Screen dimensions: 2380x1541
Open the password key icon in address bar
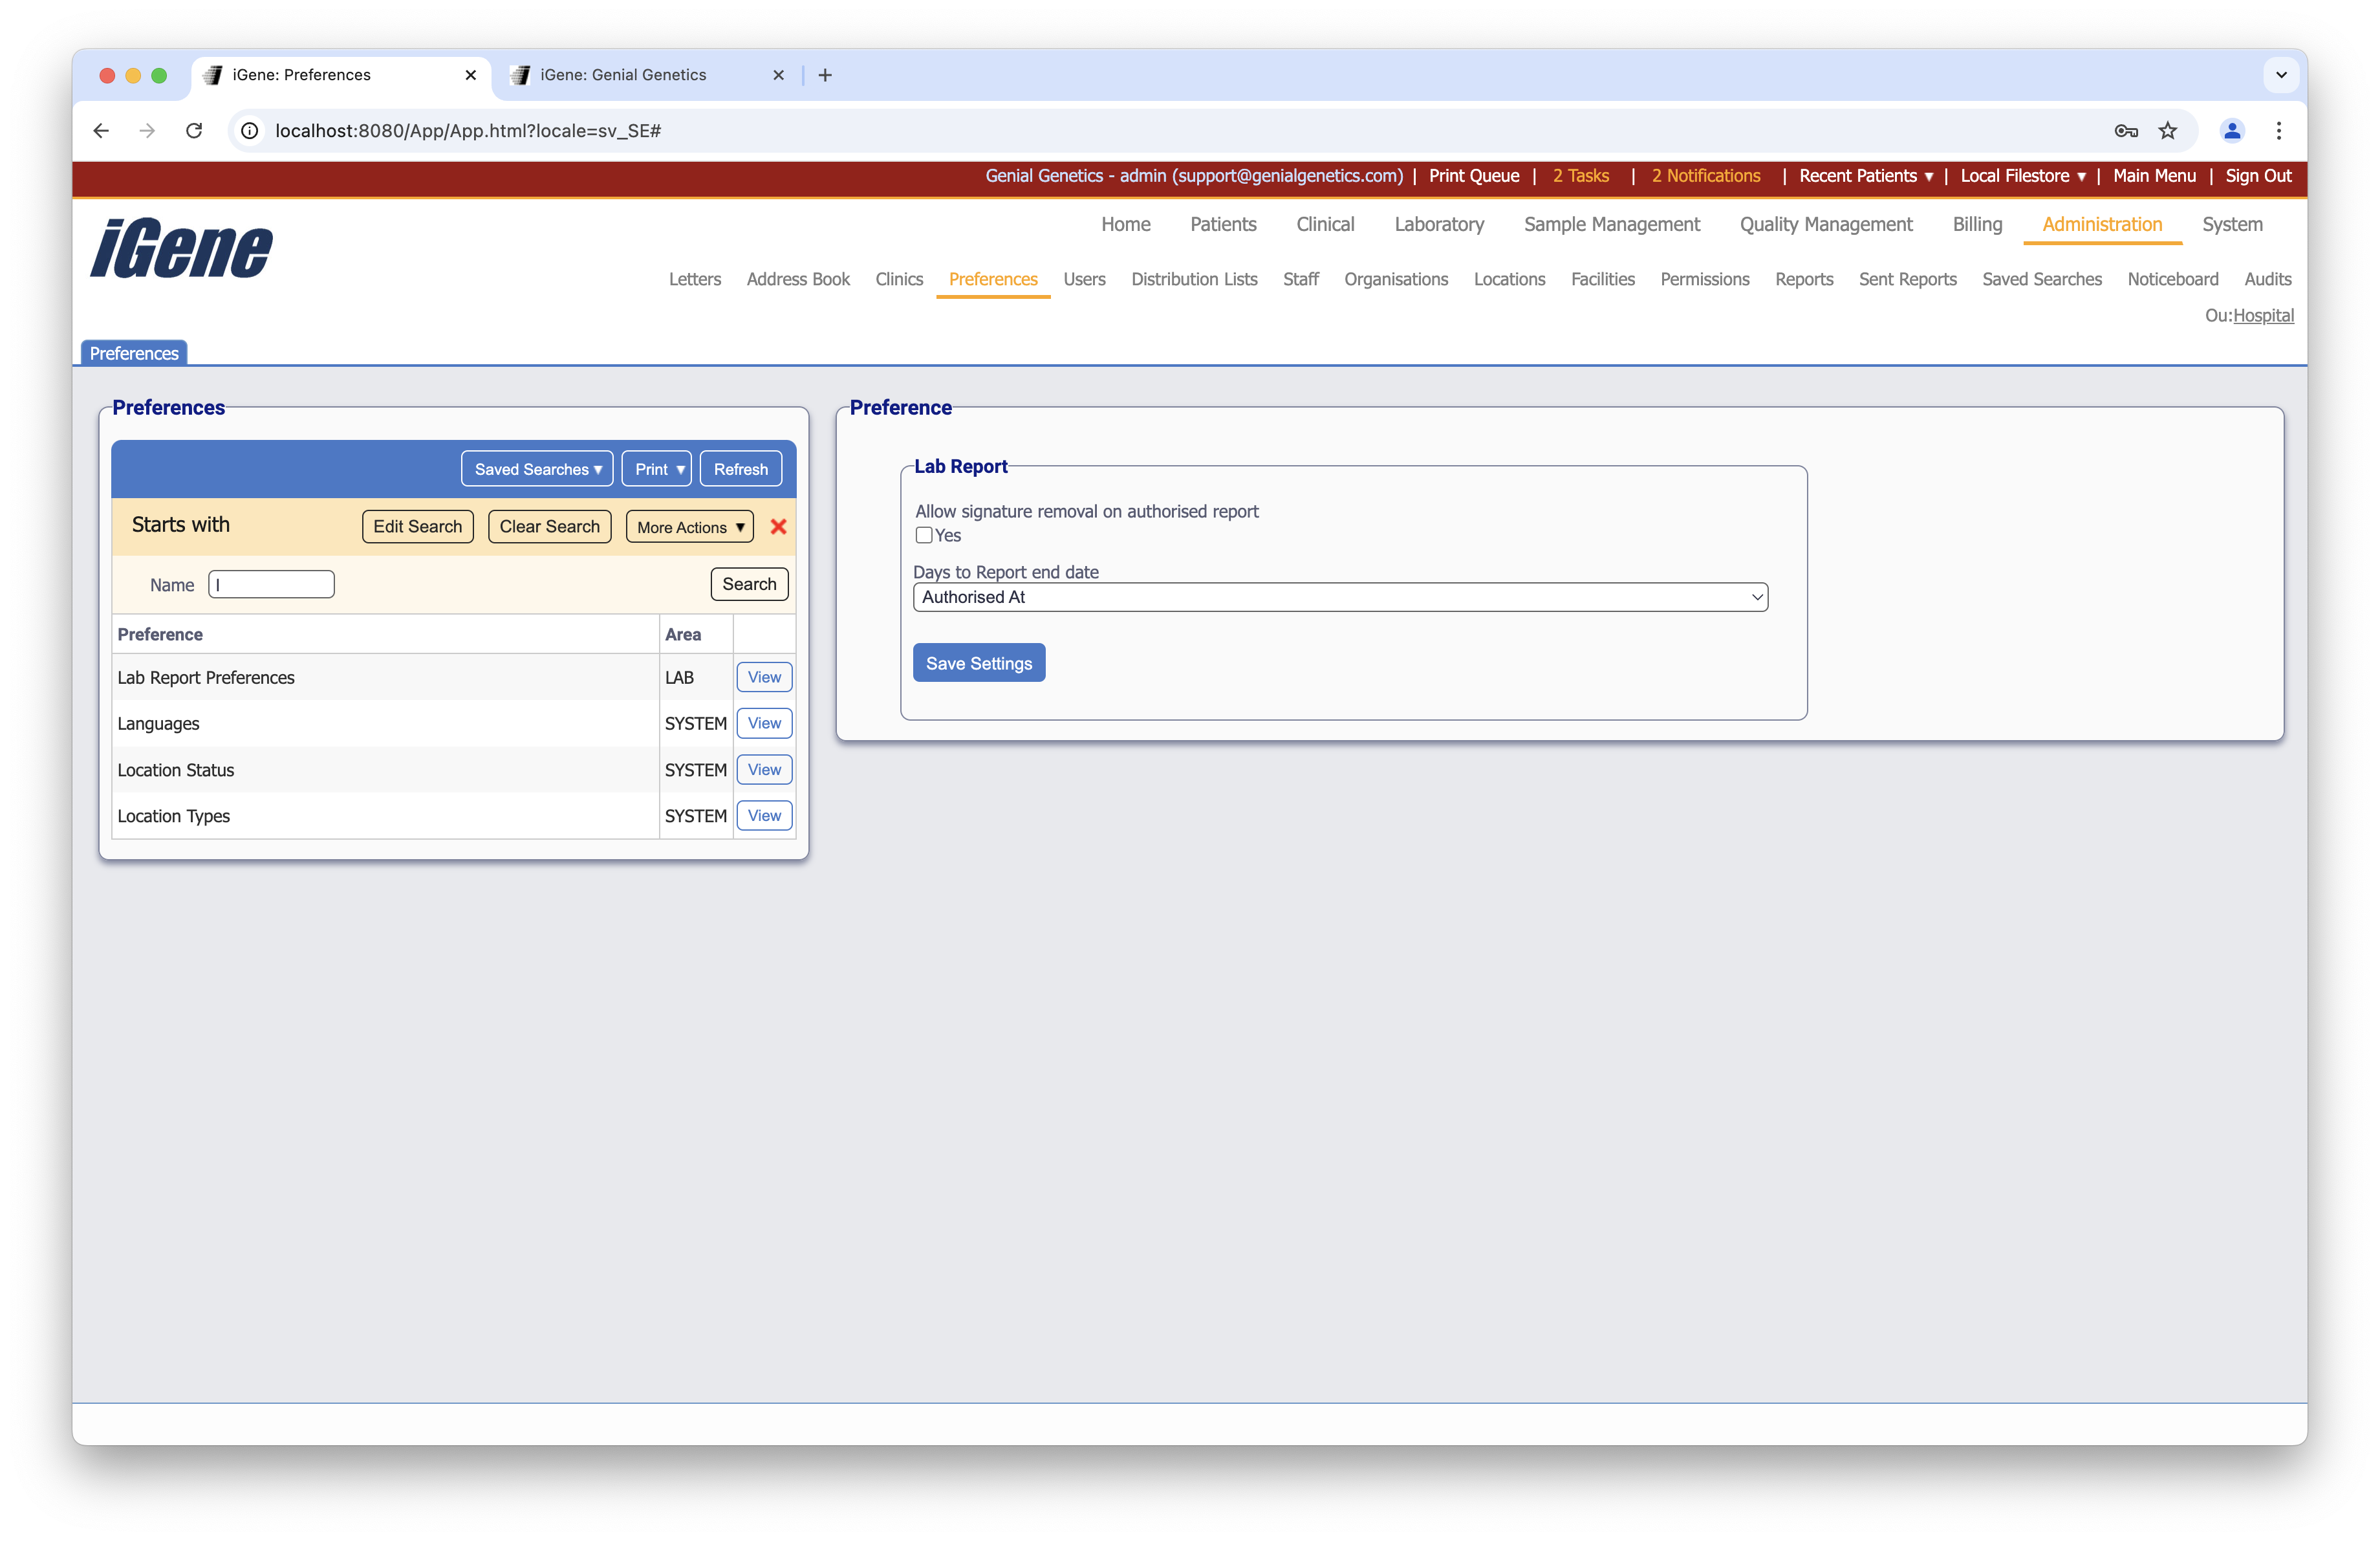tap(2125, 131)
